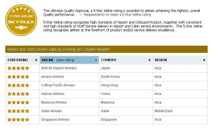
Task: Select the Japan country cell
Action: [126, 68]
